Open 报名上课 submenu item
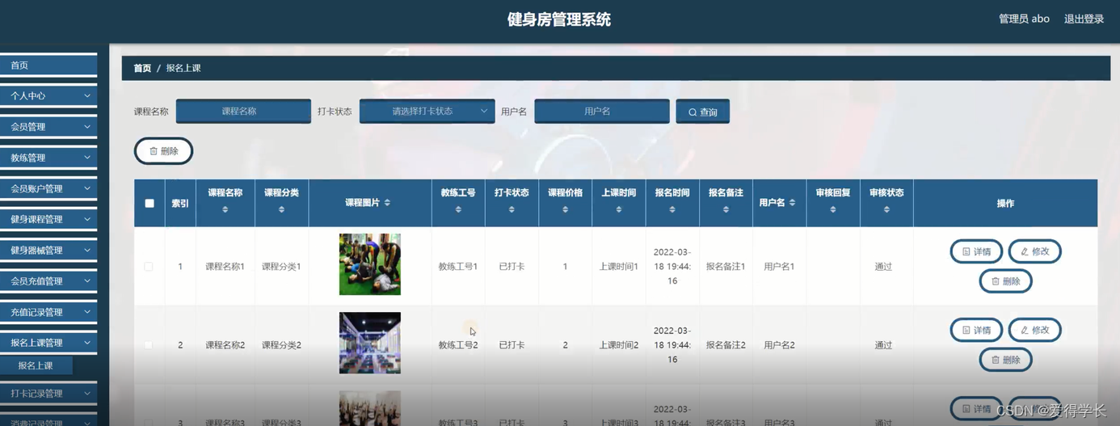 point(36,365)
